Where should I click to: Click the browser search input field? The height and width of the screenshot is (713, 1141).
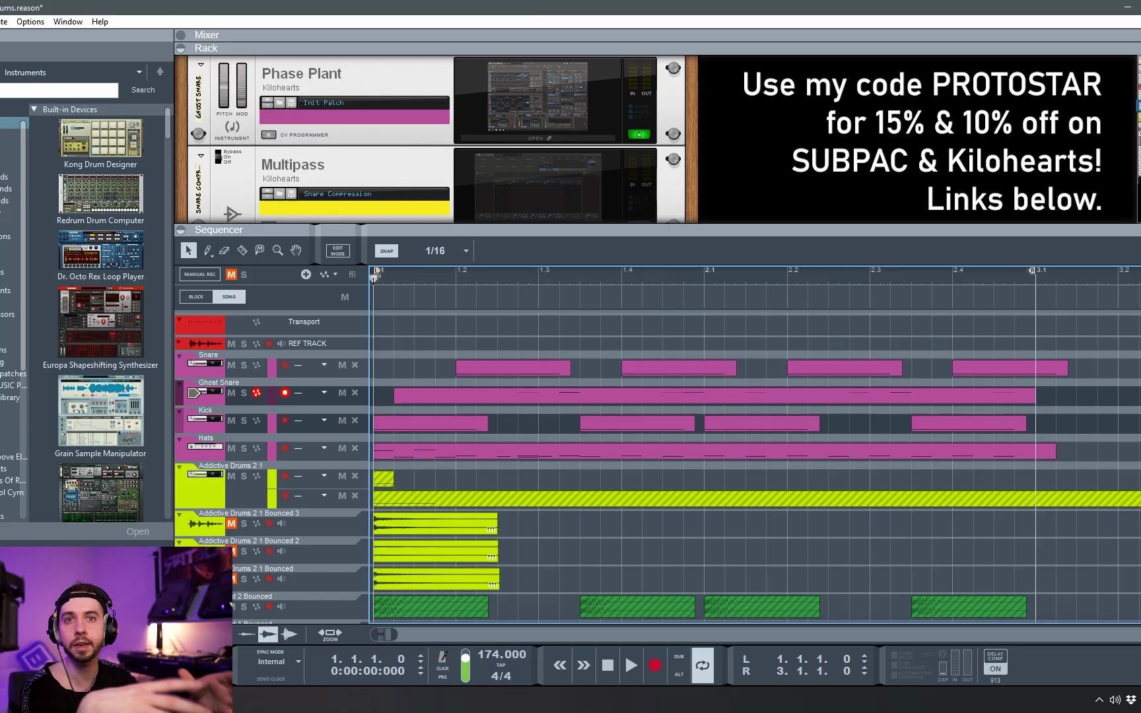point(59,90)
